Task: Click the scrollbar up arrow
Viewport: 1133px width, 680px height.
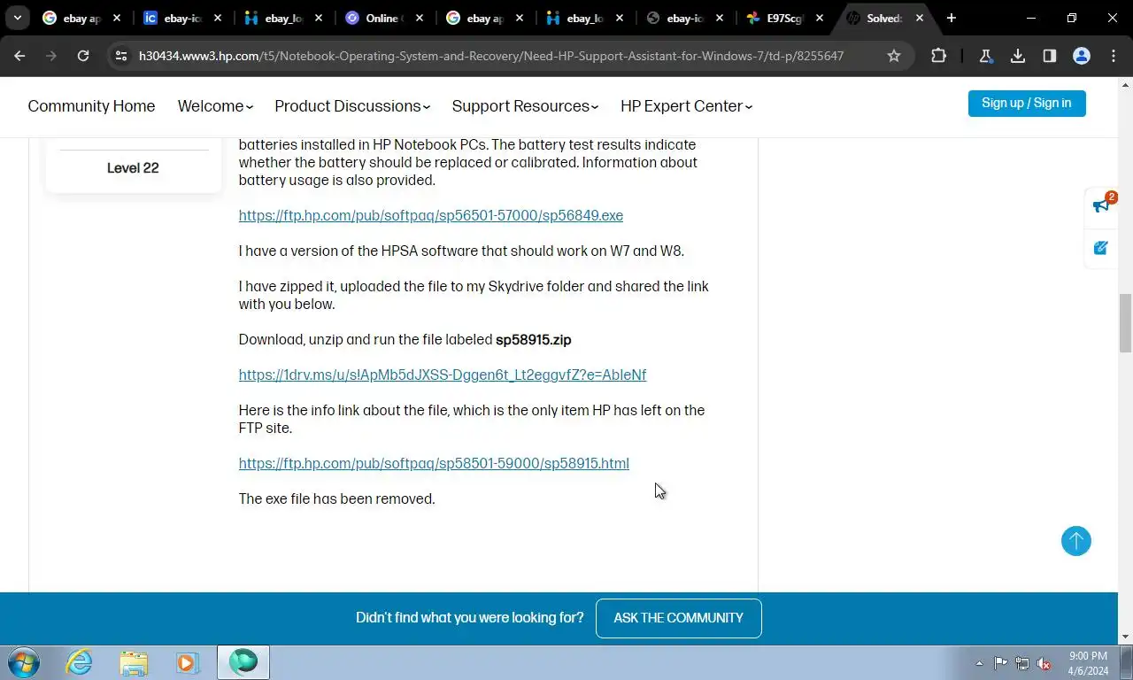Action: click(x=1126, y=85)
